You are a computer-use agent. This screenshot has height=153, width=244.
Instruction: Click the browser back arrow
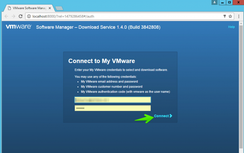coord(6,16)
